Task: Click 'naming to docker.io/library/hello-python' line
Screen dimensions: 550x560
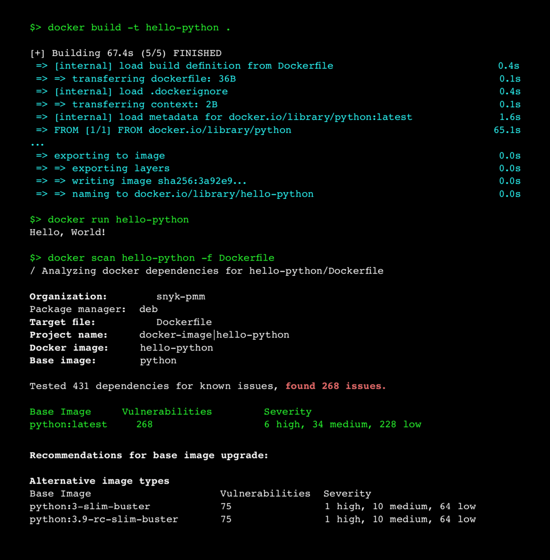Action: point(175,194)
